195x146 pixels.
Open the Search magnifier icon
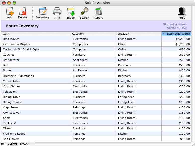(84, 11)
